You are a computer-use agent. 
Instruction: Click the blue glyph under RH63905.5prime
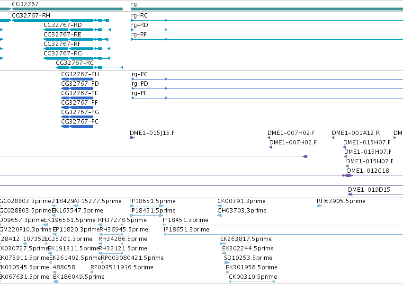click(320, 206)
